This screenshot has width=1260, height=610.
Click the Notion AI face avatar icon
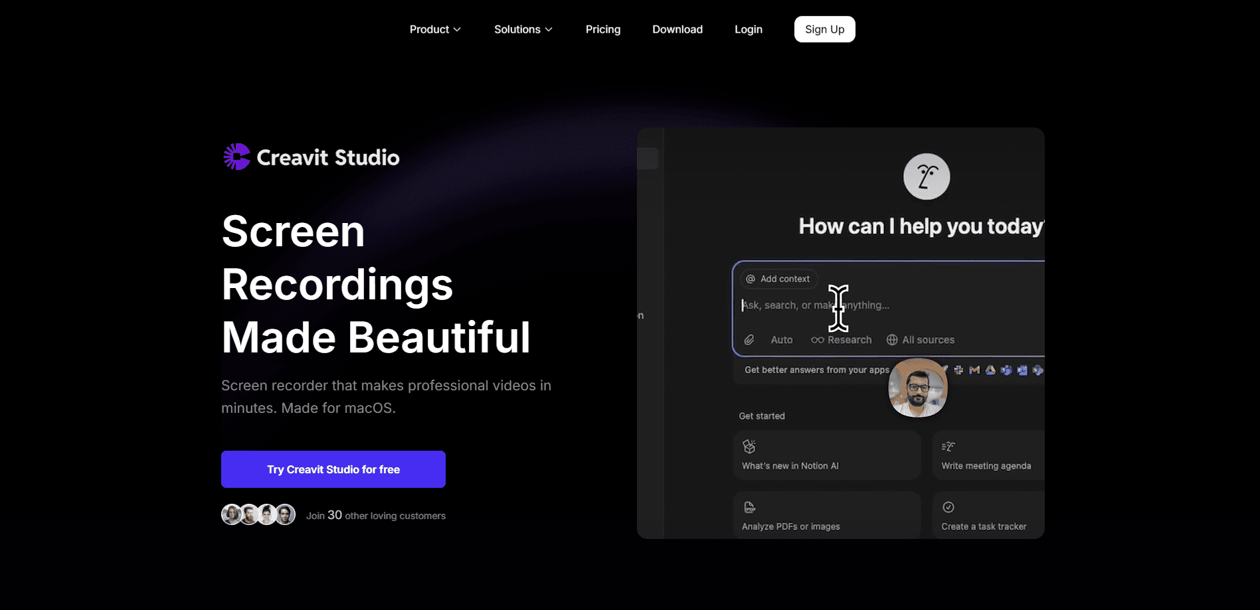(927, 177)
